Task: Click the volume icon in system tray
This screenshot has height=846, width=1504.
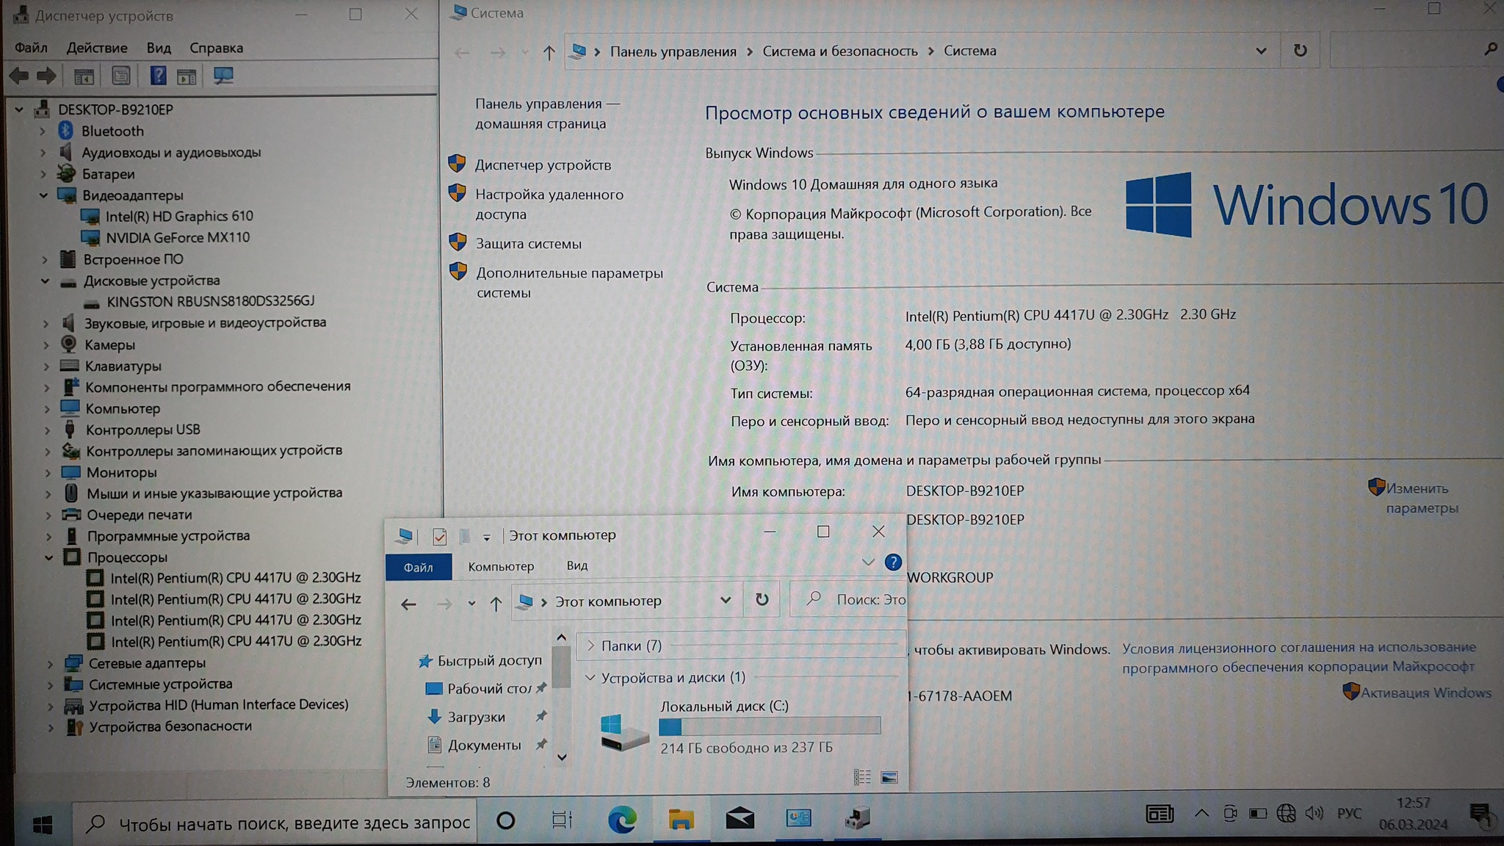Action: pyautogui.click(x=1314, y=813)
